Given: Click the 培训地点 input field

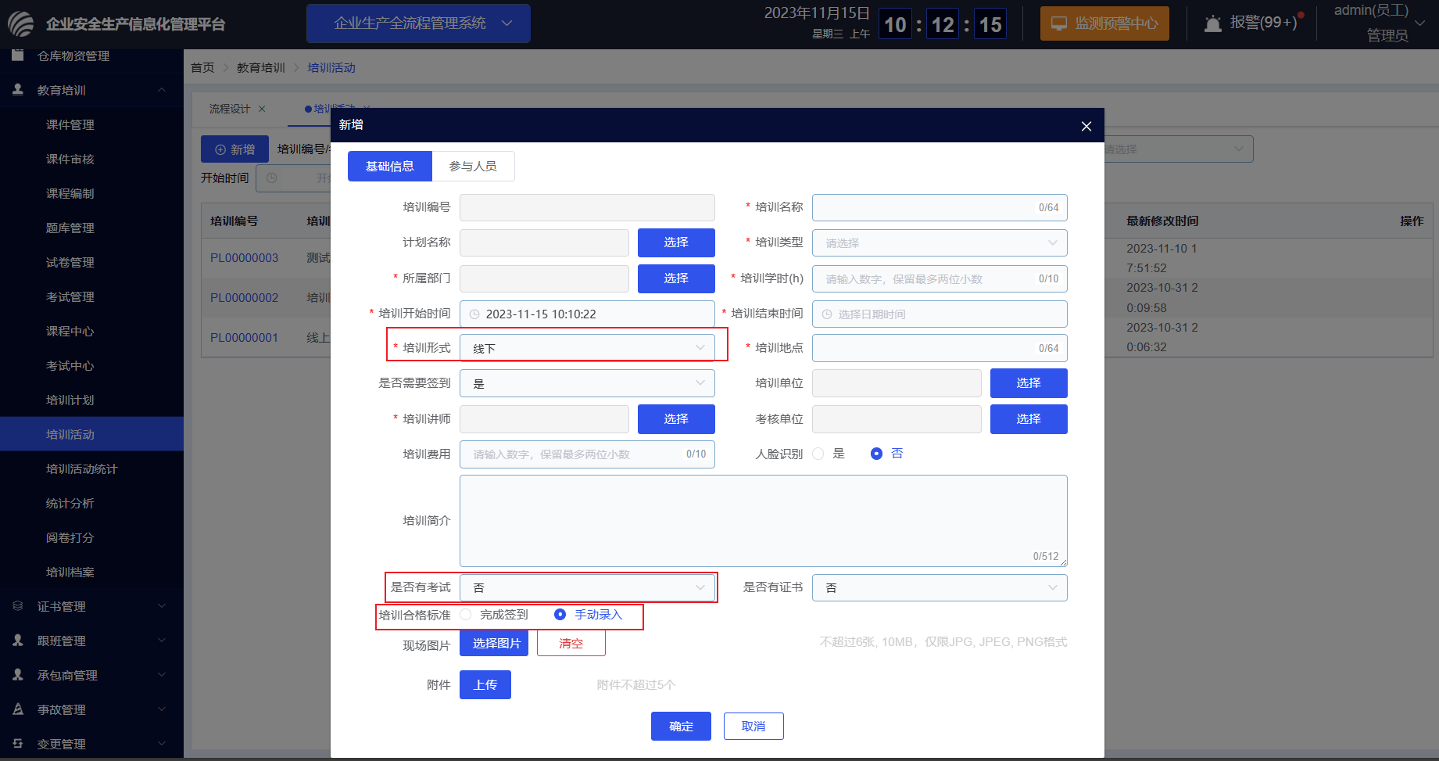Looking at the screenshot, I should click(x=940, y=348).
